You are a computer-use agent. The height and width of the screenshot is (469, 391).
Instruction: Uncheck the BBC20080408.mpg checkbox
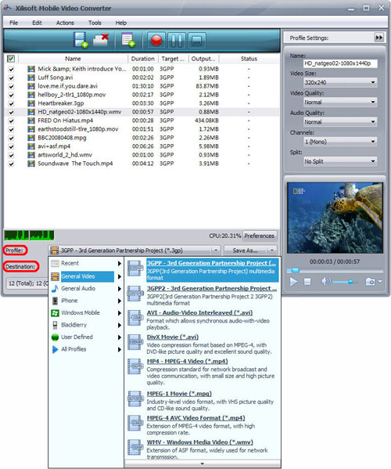[x=12, y=138]
